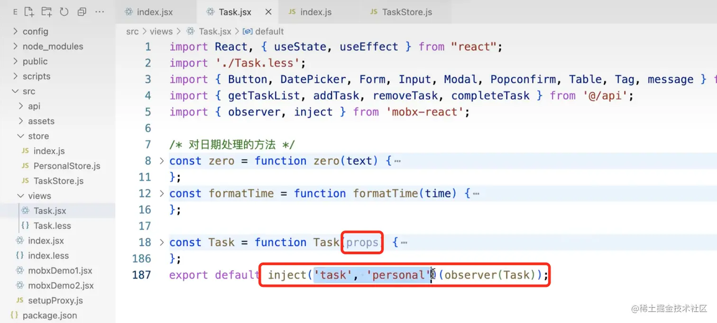Click the views breadcrumb segment
The height and width of the screenshot is (323, 717).
pos(161,31)
